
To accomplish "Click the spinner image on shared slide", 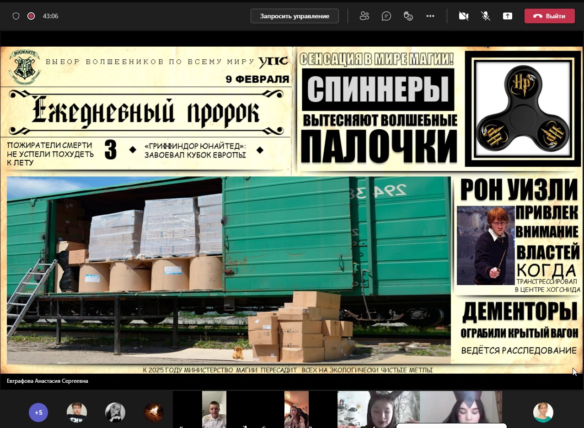I will (x=523, y=108).
